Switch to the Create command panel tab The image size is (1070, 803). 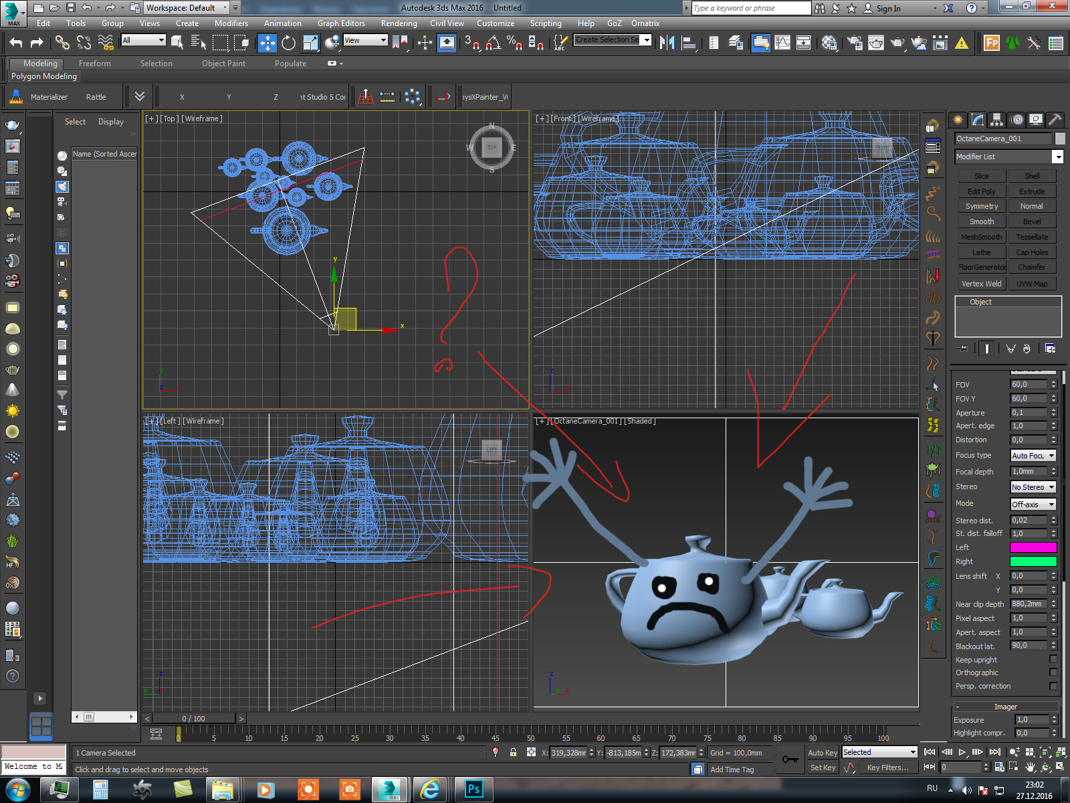click(x=958, y=119)
